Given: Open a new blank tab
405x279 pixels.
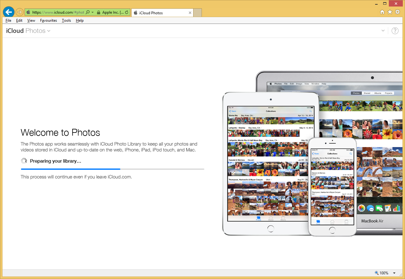Looking at the screenshot, I should pyautogui.click(x=198, y=13).
